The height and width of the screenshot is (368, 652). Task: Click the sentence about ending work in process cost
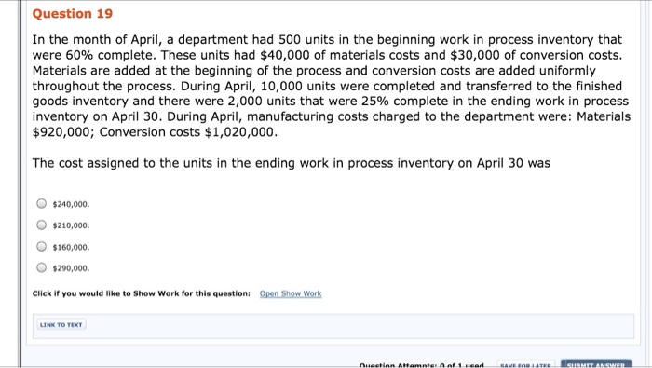click(x=291, y=163)
